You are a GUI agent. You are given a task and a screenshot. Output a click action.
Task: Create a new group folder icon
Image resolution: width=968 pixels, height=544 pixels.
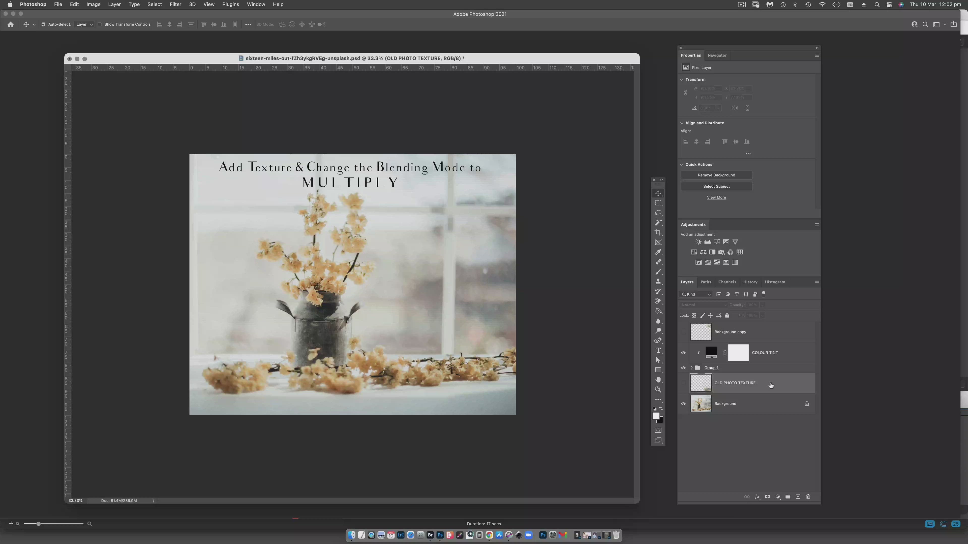[788, 497]
